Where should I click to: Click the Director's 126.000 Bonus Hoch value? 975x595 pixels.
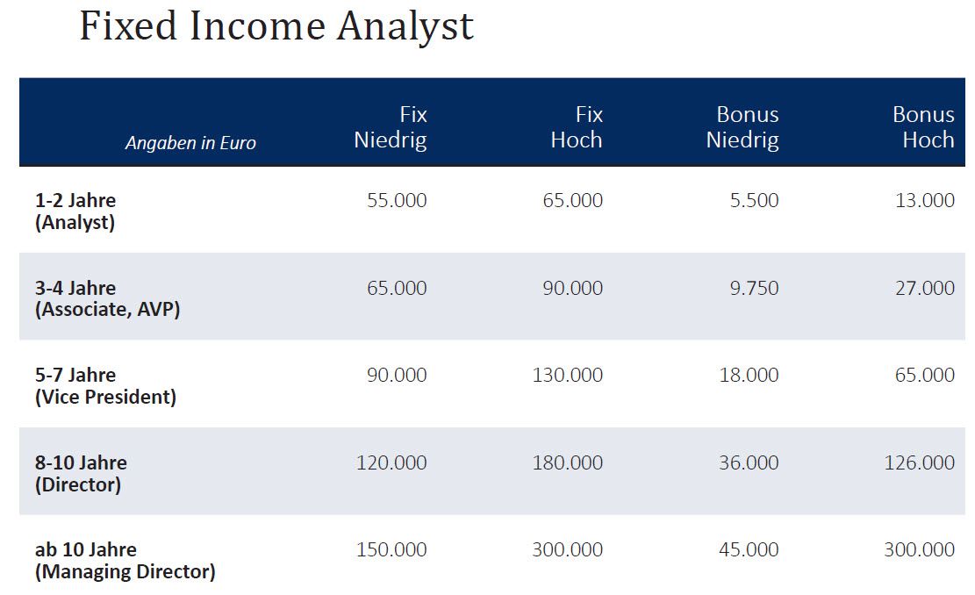pyautogui.click(x=920, y=462)
